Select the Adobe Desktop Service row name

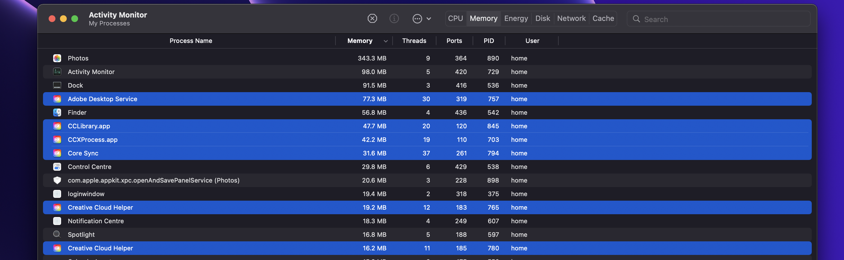coord(102,99)
